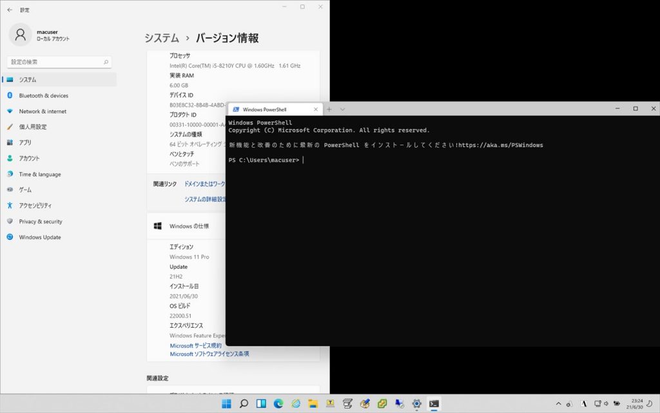Open Network & internet settings
This screenshot has height=413, width=660.
point(59,111)
